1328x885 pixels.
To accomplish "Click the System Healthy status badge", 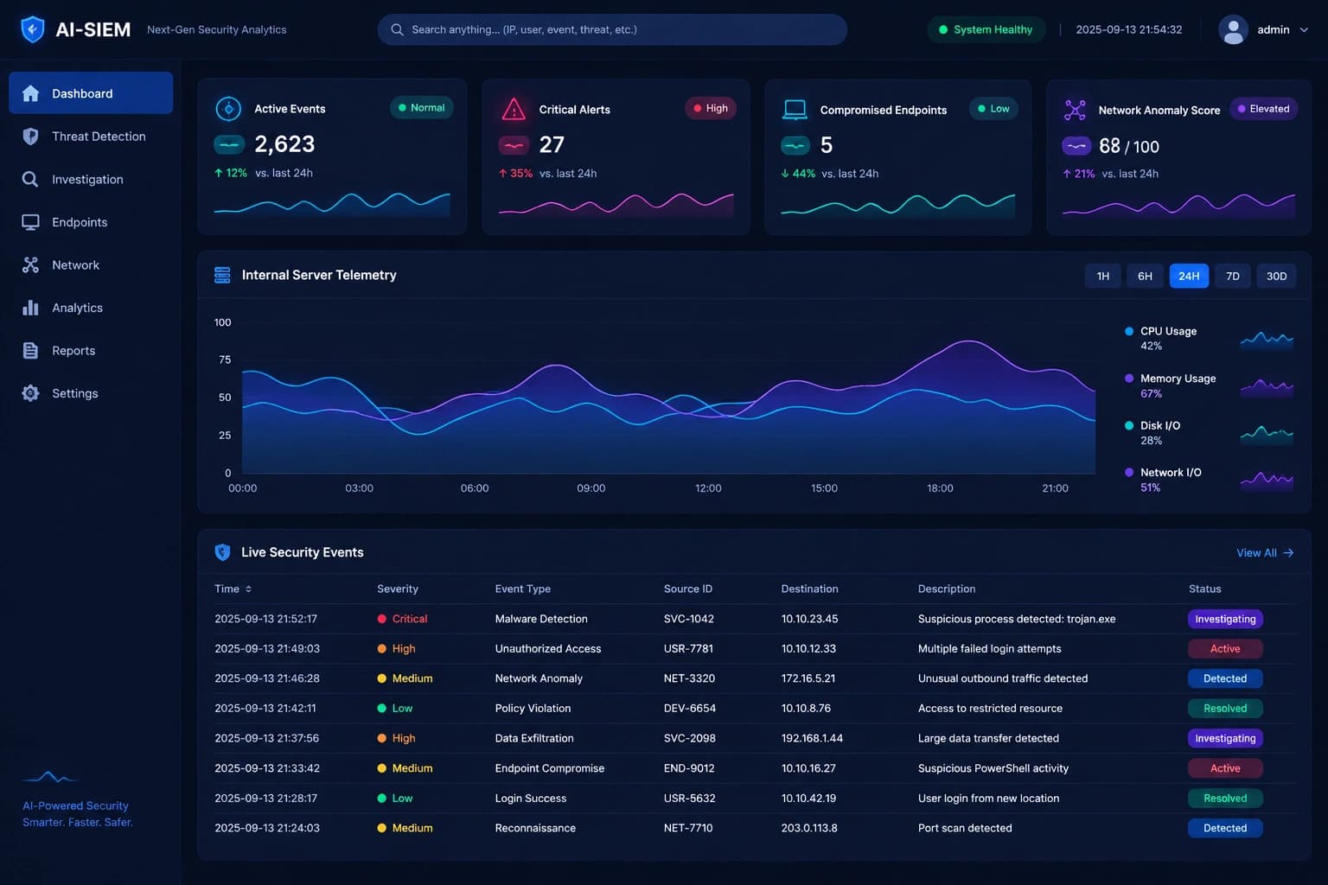I will pyautogui.click(x=986, y=29).
